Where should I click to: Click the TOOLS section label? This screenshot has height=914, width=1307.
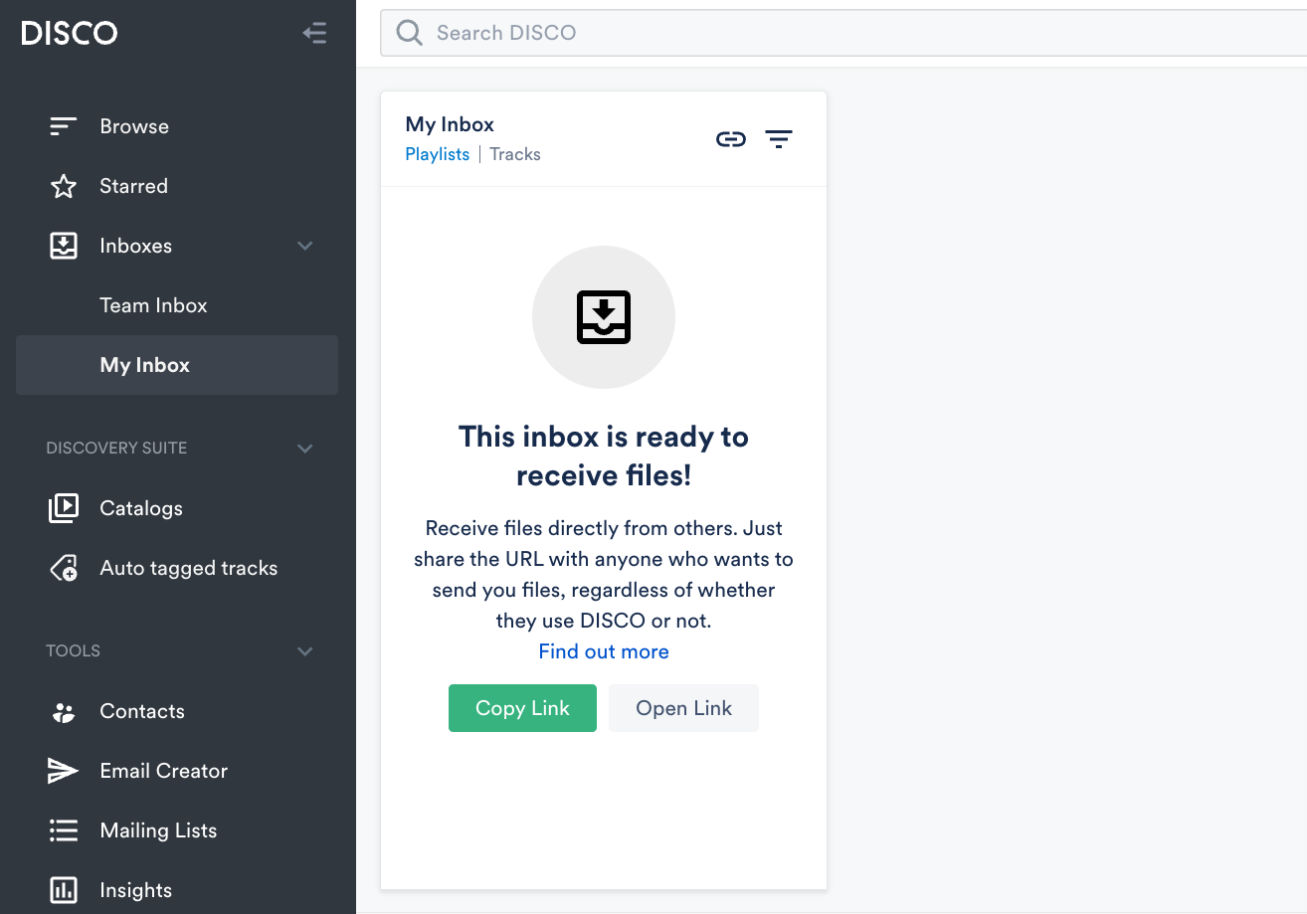[x=73, y=651]
